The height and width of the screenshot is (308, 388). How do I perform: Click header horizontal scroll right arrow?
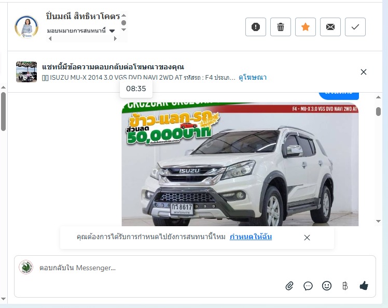pyautogui.click(x=115, y=38)
